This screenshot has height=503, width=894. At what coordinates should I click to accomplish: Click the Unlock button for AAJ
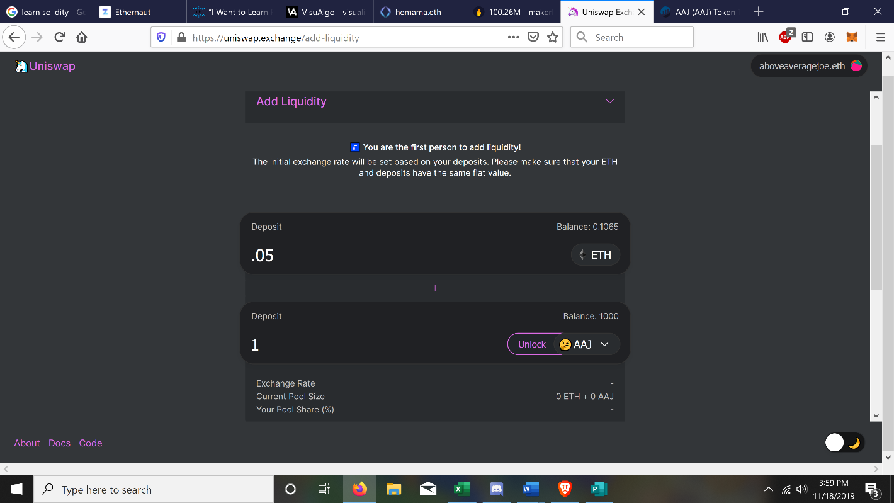click(x=532, y=344)
